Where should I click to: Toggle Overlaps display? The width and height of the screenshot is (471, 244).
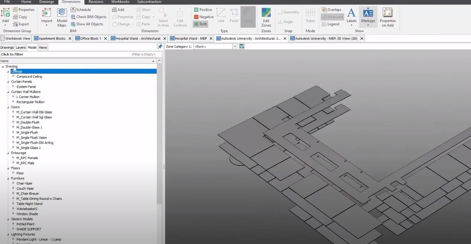pyautogui.click(x=332, y=10)
